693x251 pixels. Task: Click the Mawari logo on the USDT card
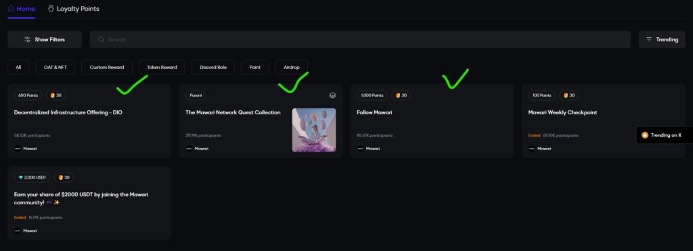point(17,231)
